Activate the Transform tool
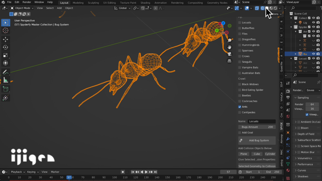The image size is (322, 181). point(6,63)
